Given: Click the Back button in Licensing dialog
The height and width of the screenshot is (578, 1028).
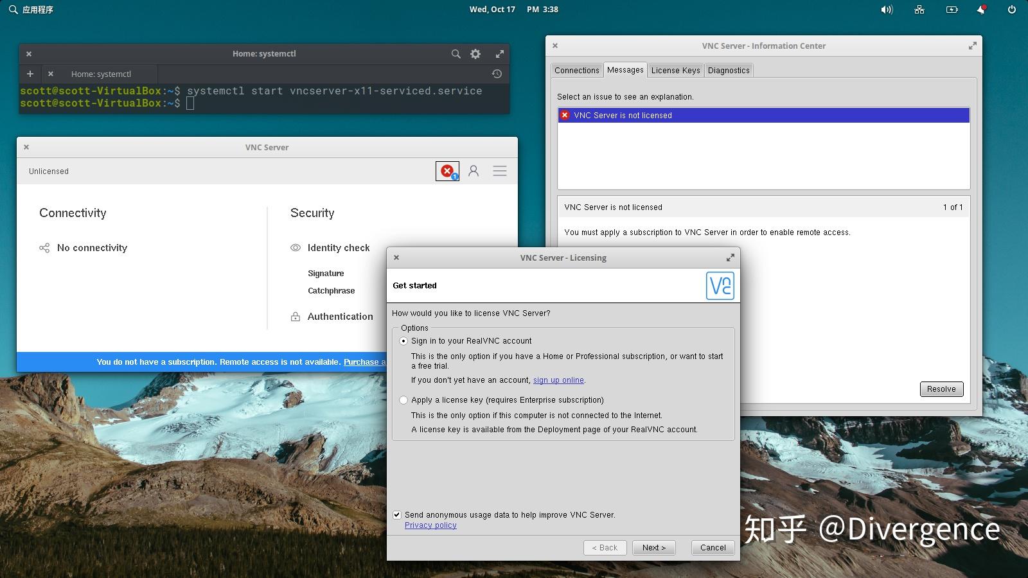Looking at the screenshot, I should (605, 548).
